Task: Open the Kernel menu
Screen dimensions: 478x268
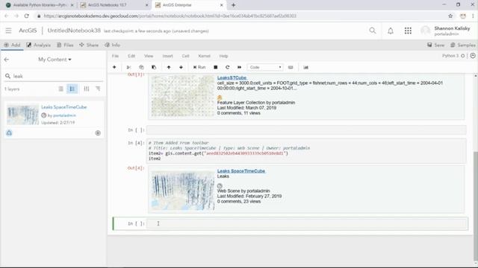Action: point(204,56)
